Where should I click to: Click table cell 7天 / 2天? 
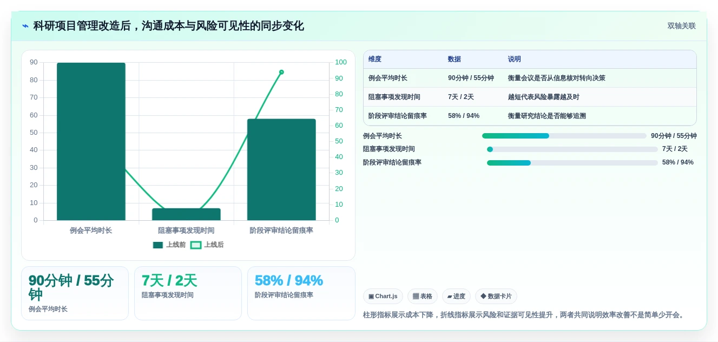tap(461, 97)
